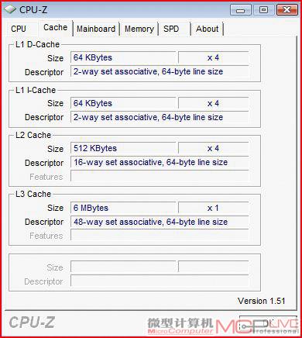Click the empty L3 Cache Features field

coord(160,236)
